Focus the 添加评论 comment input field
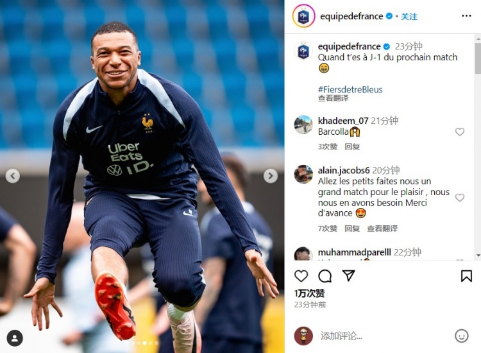Screen dimensions: 481x353 [384, 336]
